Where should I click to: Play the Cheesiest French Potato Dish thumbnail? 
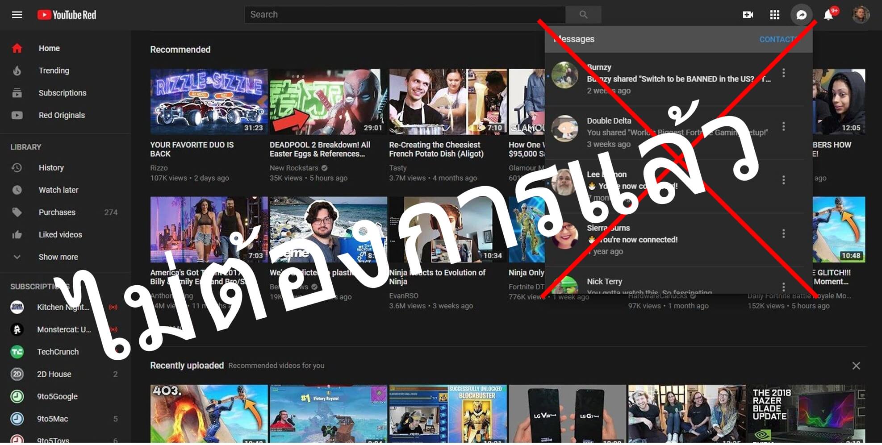448,102
